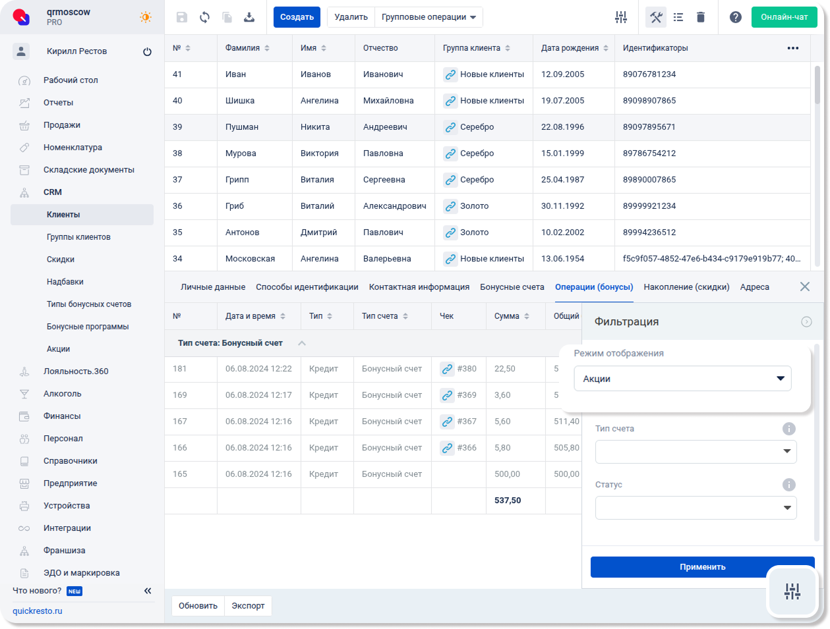Expand the Групповые операции dropdown

click(x=429, y=17)
